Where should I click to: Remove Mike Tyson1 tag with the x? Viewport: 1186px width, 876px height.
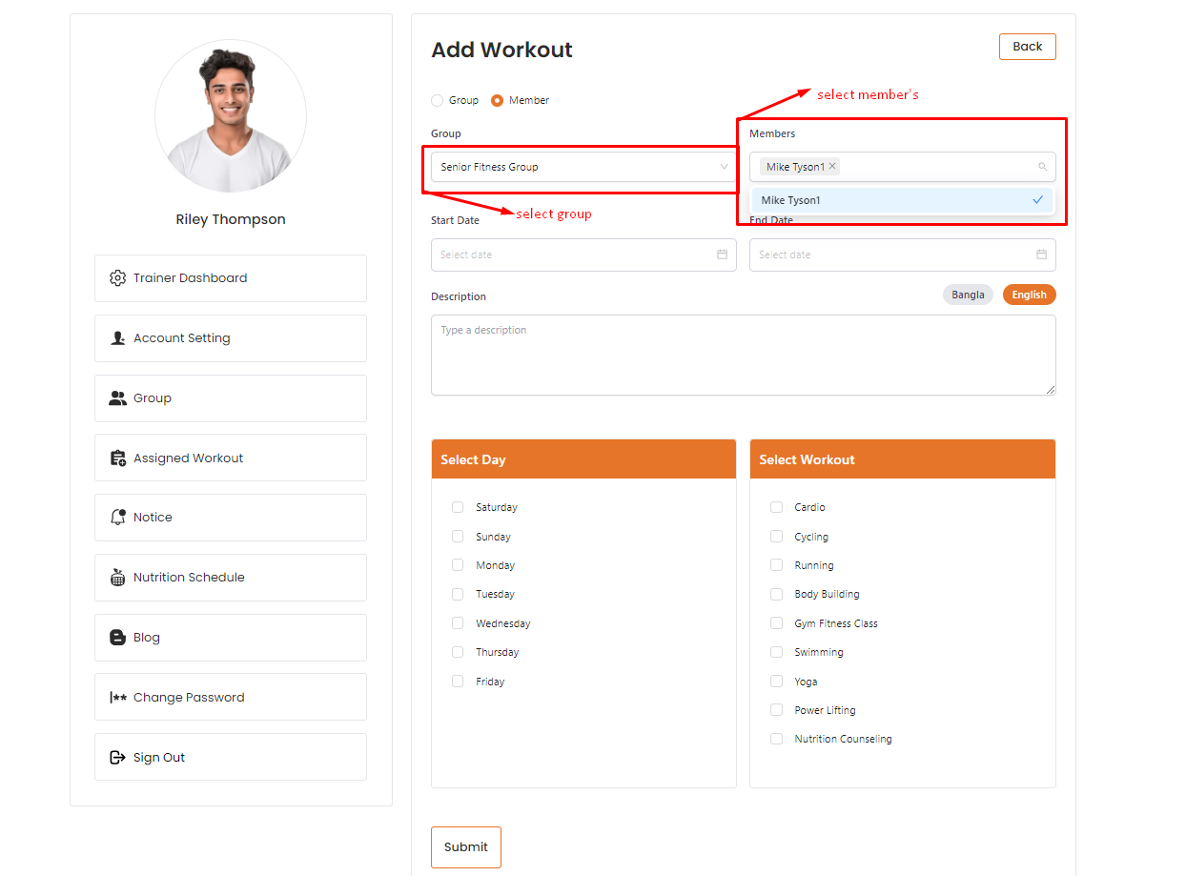tap(832, 167)
